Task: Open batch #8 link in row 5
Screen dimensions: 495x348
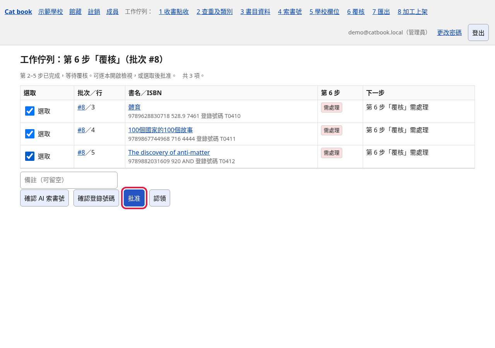Action: pyautogui.click(x=81, y=152)
